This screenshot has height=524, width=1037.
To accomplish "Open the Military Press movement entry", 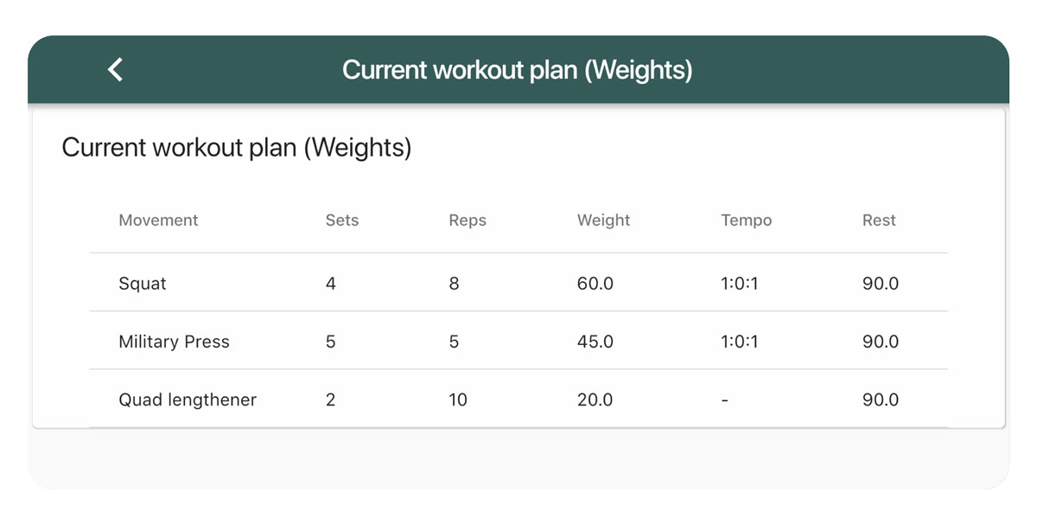I will pyautogui.click(x=174, y=342).
